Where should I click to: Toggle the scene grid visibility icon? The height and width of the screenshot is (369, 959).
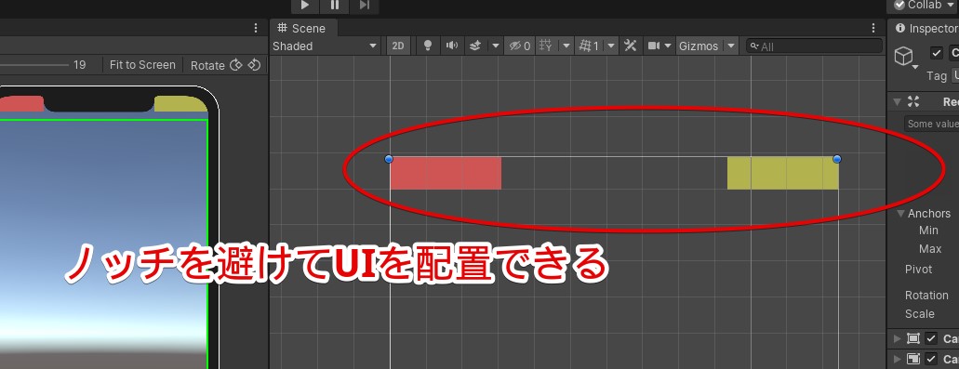point(546,46)
